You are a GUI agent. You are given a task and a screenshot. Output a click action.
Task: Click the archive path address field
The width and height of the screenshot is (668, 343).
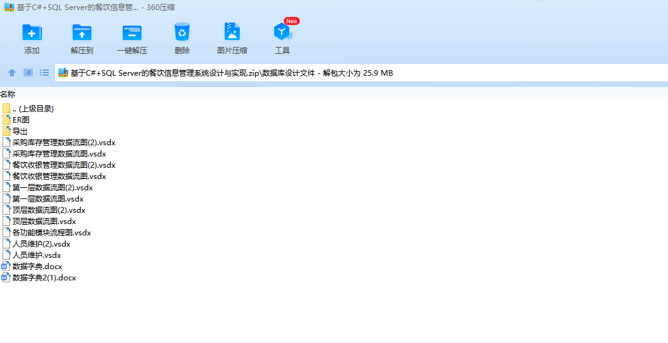(361, 73)
